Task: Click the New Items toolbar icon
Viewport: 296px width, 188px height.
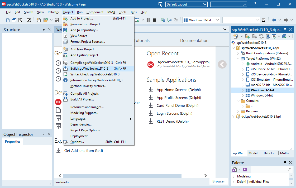Action: (x=39, y=20)
